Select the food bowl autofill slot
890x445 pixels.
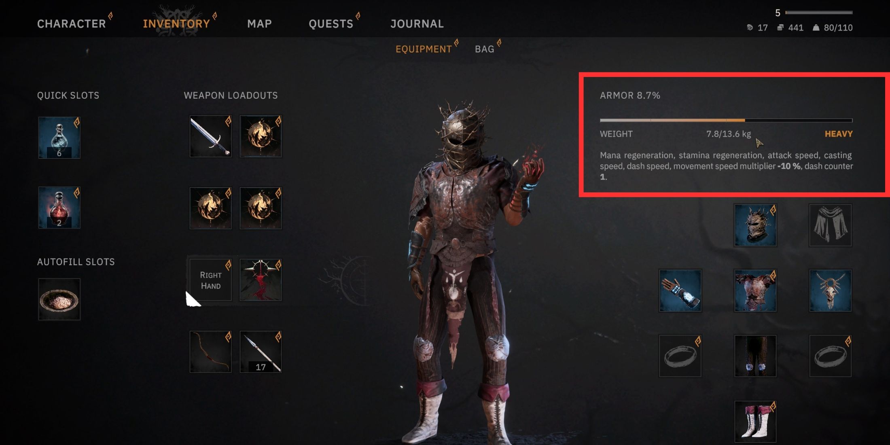pyautogui.click(x=59, y=299)
